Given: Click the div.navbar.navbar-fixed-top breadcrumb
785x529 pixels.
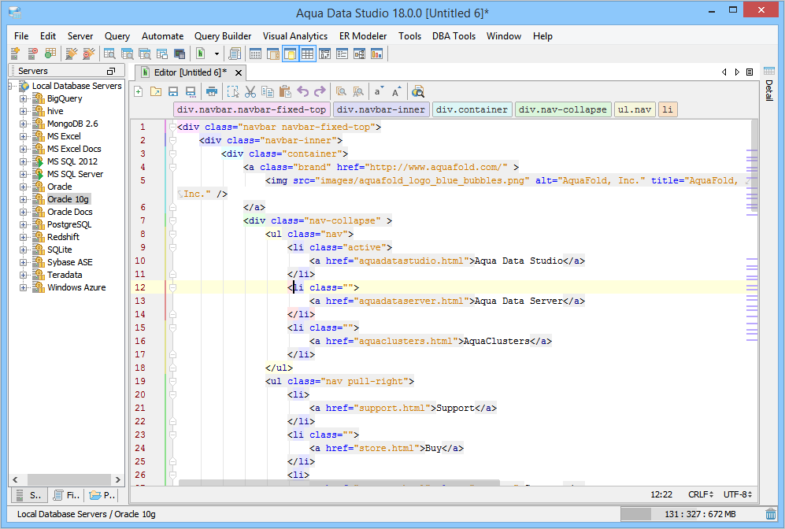Looking at the screenshot, I should point(251,109).
